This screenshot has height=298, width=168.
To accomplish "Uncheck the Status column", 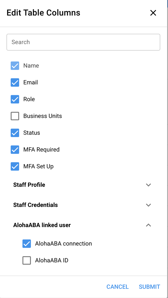I will 15,133.
